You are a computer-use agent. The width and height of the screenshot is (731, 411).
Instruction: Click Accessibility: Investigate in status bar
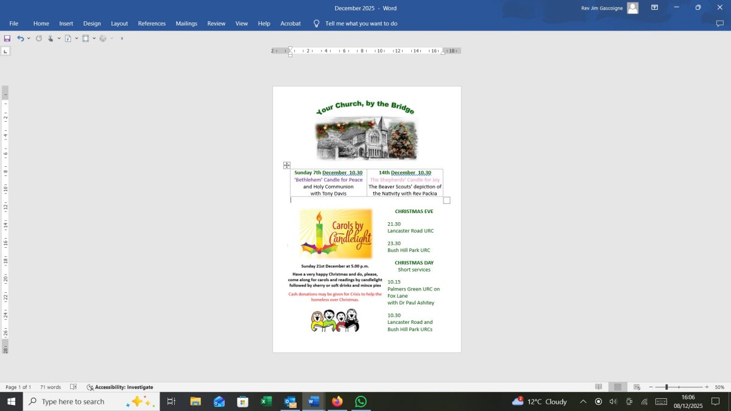click(120, 387)
